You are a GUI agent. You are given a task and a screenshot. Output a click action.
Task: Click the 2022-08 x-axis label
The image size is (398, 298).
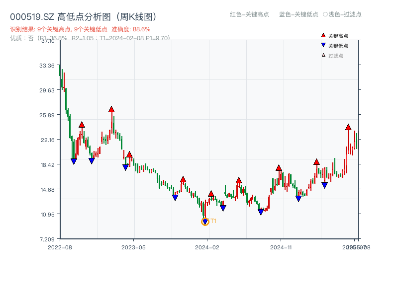[x=60, y=247]
